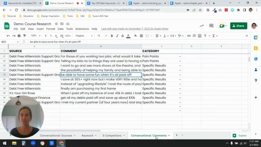Viewport: 261px width, 147px height.
Task: Click the Google Meet call icon
Action: tap(223, 26)
